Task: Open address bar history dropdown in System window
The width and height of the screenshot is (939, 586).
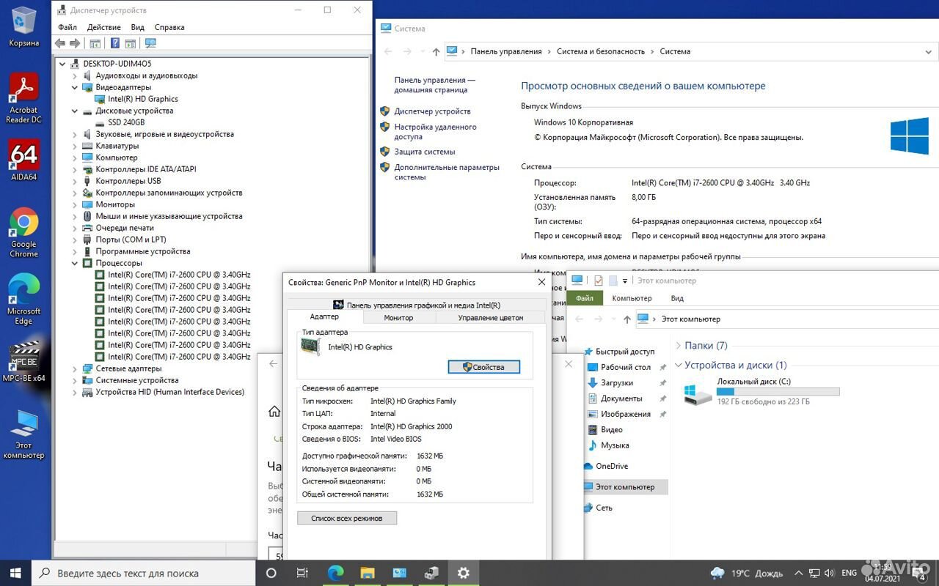Action: coord(929,51)
